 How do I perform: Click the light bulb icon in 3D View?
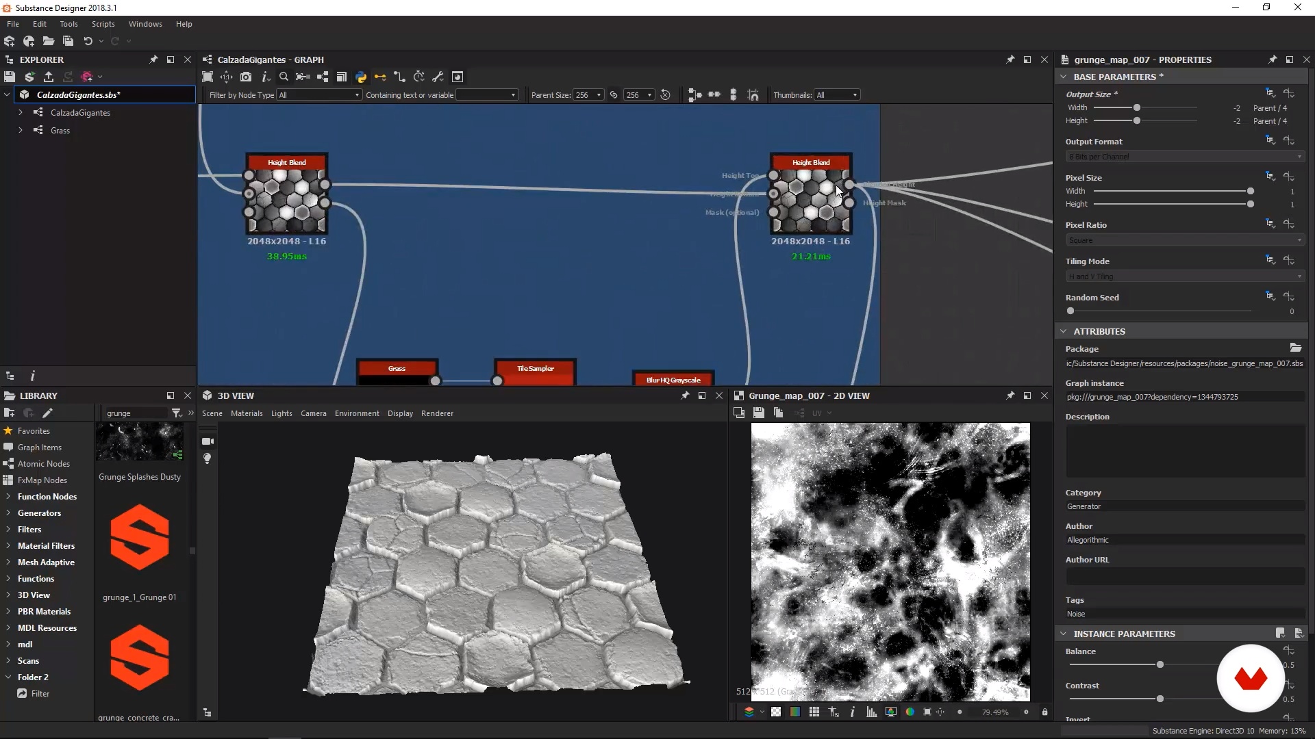pos(207,458)
